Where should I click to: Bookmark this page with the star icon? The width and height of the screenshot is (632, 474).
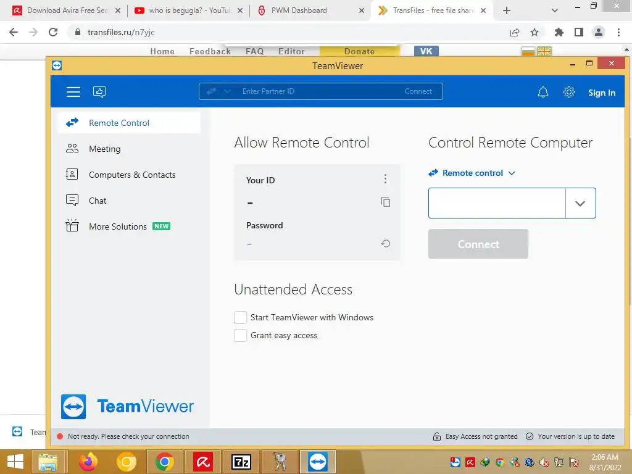tap(534, 32)
